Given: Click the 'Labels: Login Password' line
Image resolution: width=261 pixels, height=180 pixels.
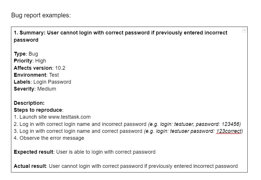Looking at the screenshot, I should point(42,82).
